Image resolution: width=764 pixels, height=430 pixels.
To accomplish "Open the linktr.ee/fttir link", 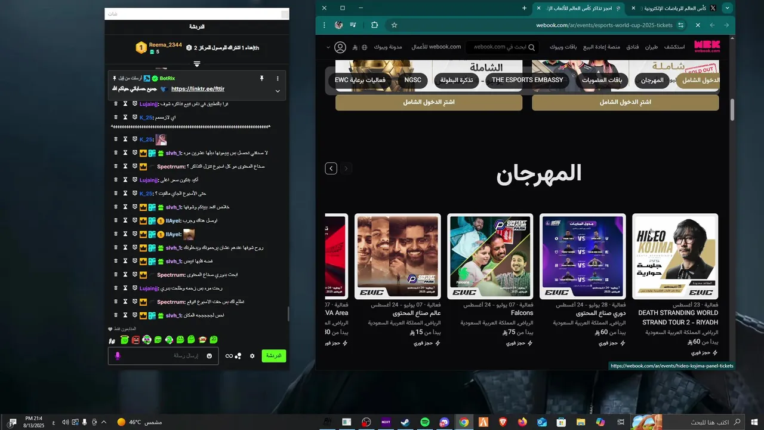I will click(198, 89).
